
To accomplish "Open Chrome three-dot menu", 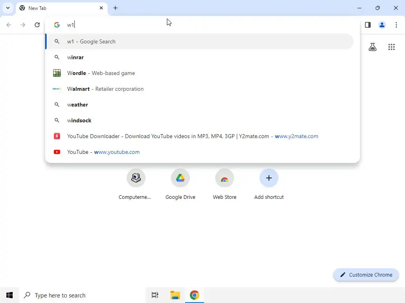I will 396,25.
